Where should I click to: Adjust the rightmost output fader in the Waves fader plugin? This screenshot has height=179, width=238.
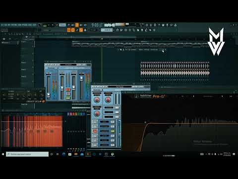point(81,79)
